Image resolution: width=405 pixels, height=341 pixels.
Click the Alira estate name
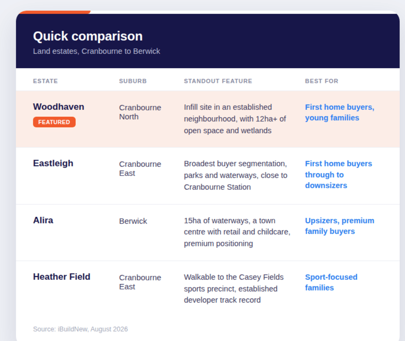[x=43, y=220]
